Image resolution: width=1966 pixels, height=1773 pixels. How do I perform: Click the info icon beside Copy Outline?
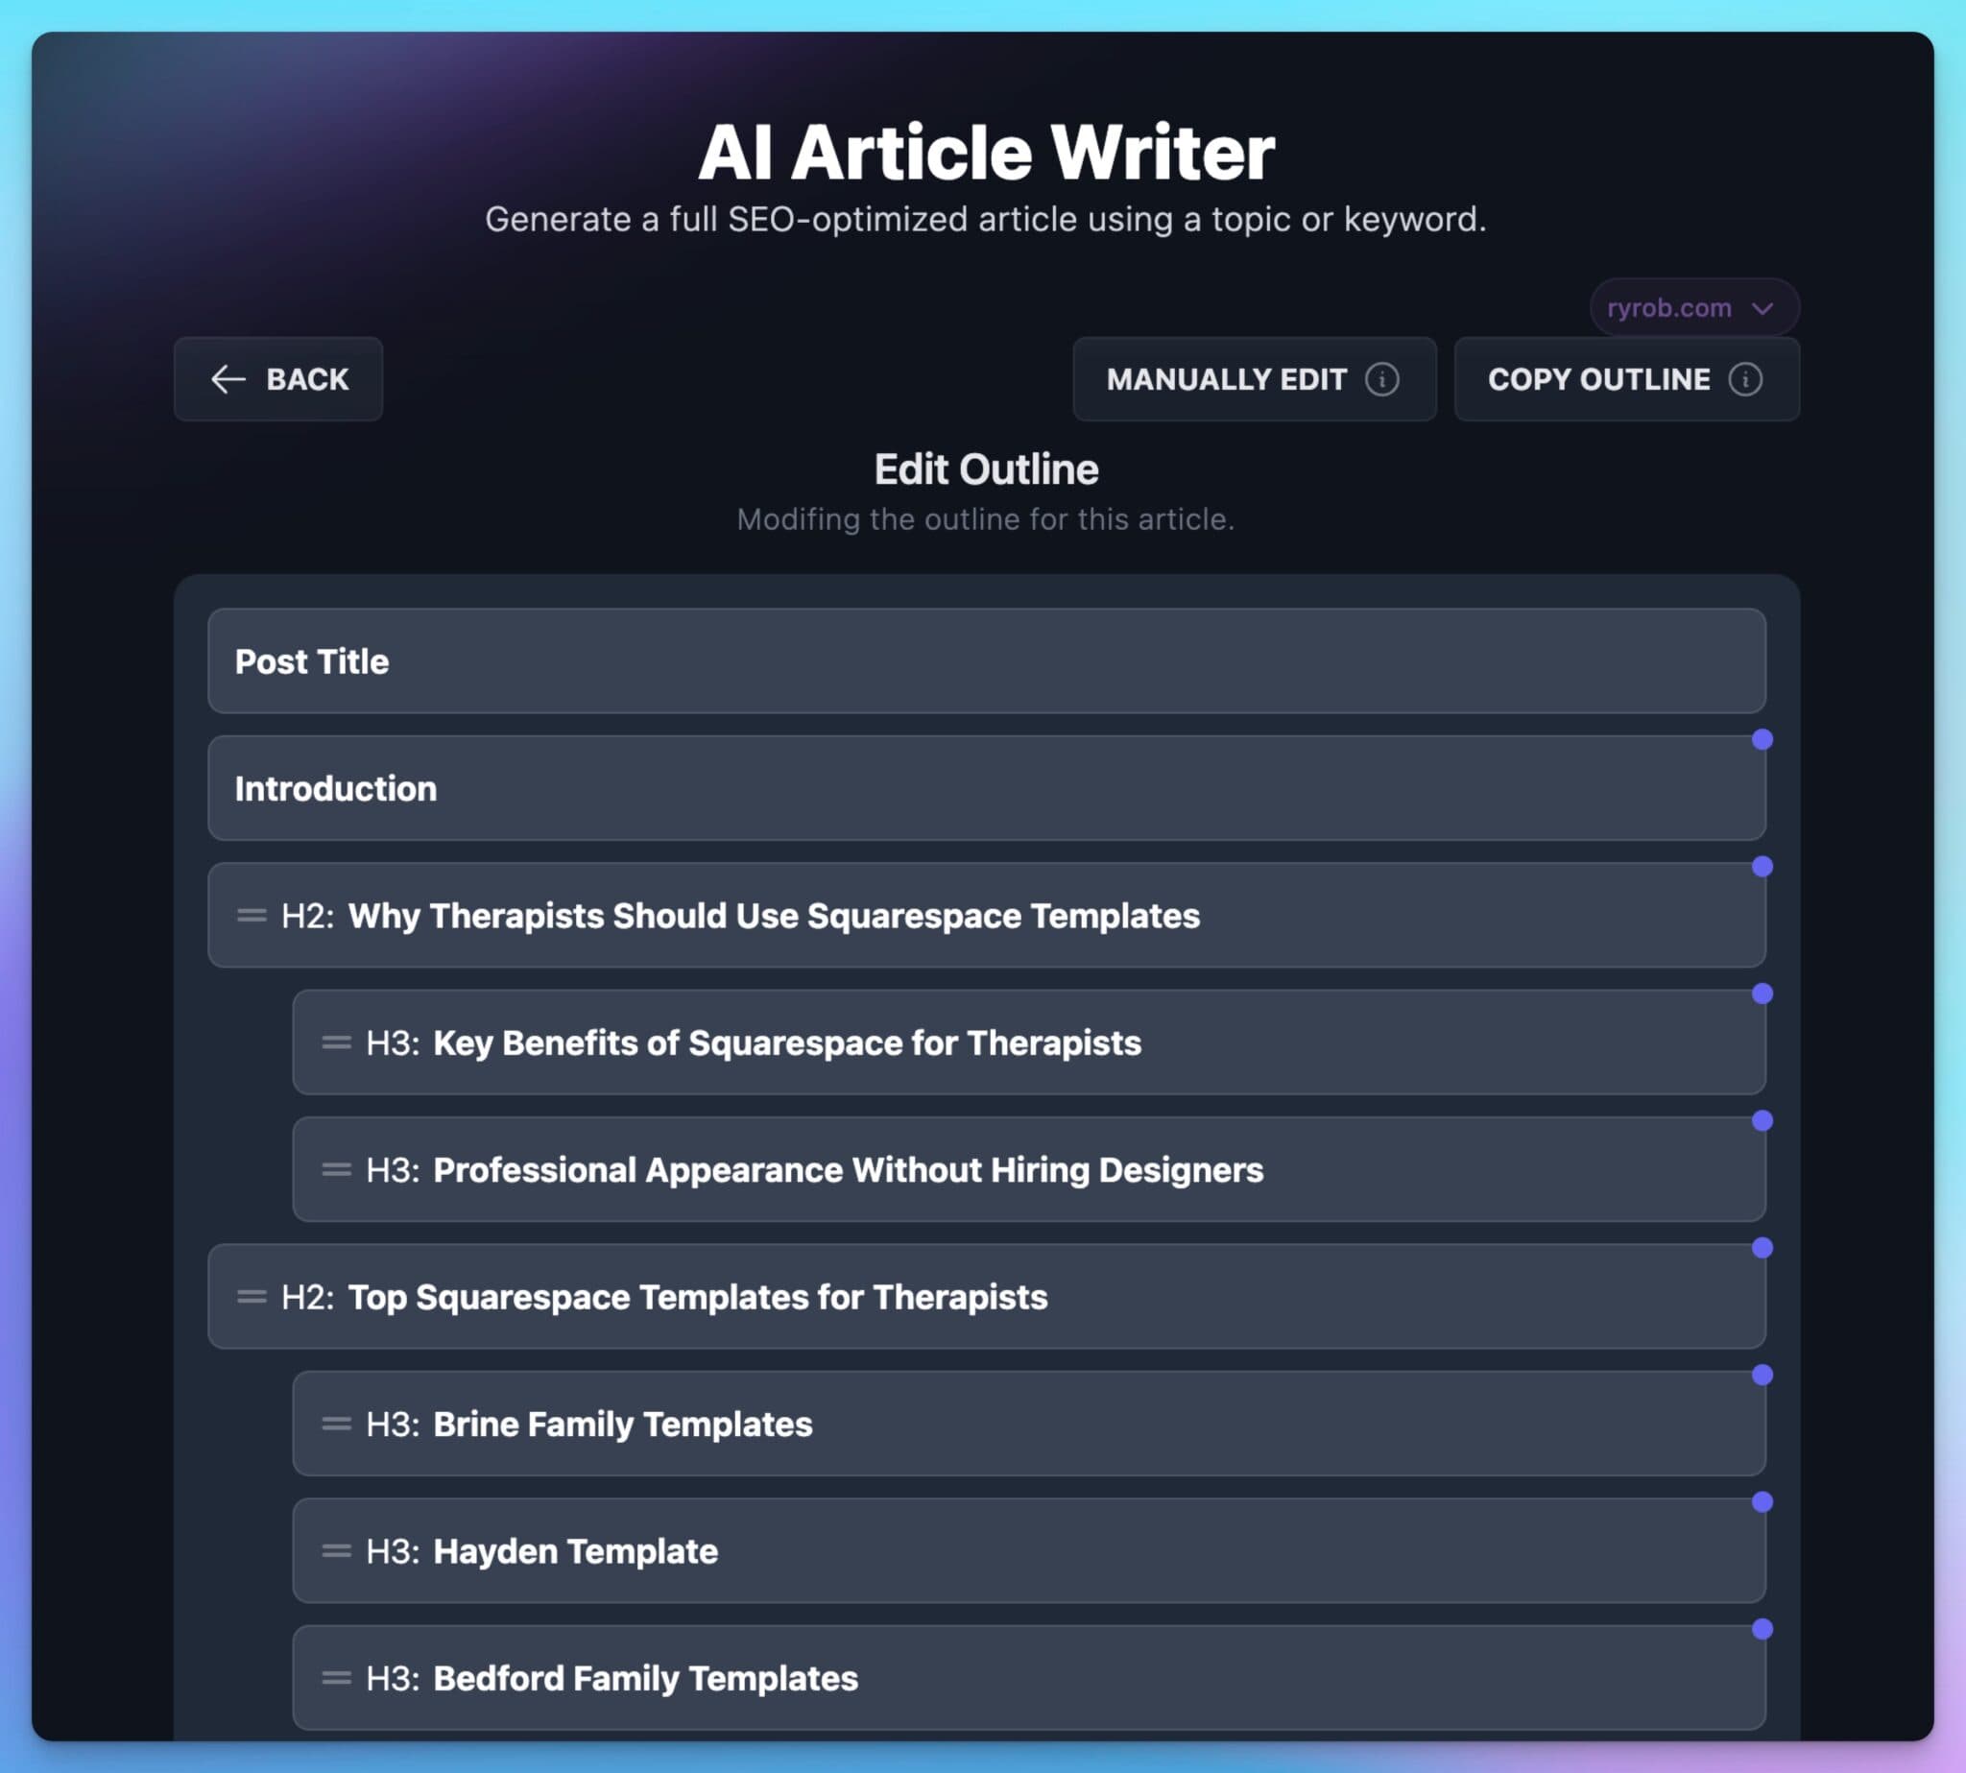[1747, 380]
